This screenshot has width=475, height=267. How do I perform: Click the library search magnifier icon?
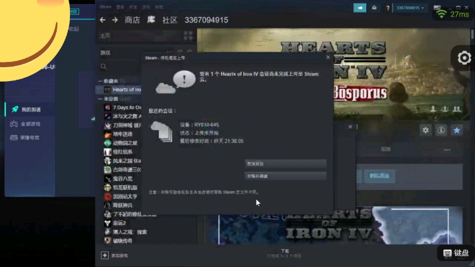104,67
